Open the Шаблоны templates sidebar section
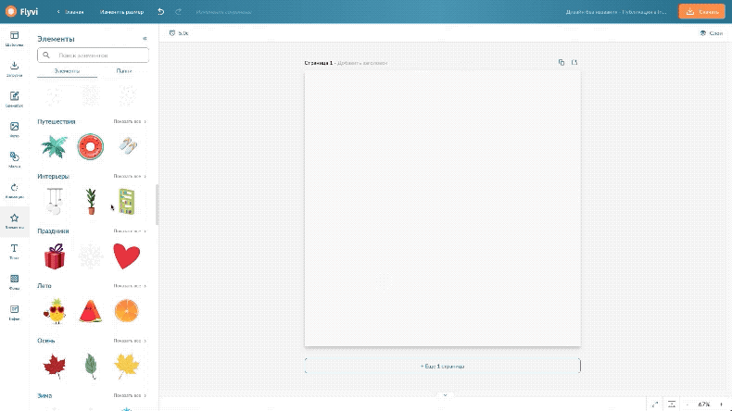This screenshot has width=732, height=411. click(15, 39)
